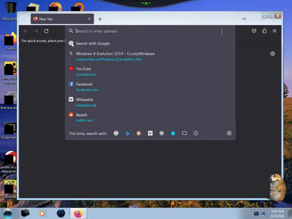
Task: Search this time with DuckDuckGo icon
Action: (x=139, y=133)
